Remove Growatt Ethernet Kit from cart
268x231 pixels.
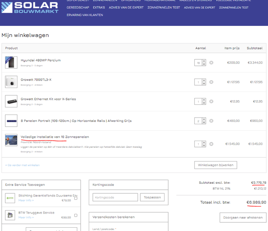click(x=211, y=101)
